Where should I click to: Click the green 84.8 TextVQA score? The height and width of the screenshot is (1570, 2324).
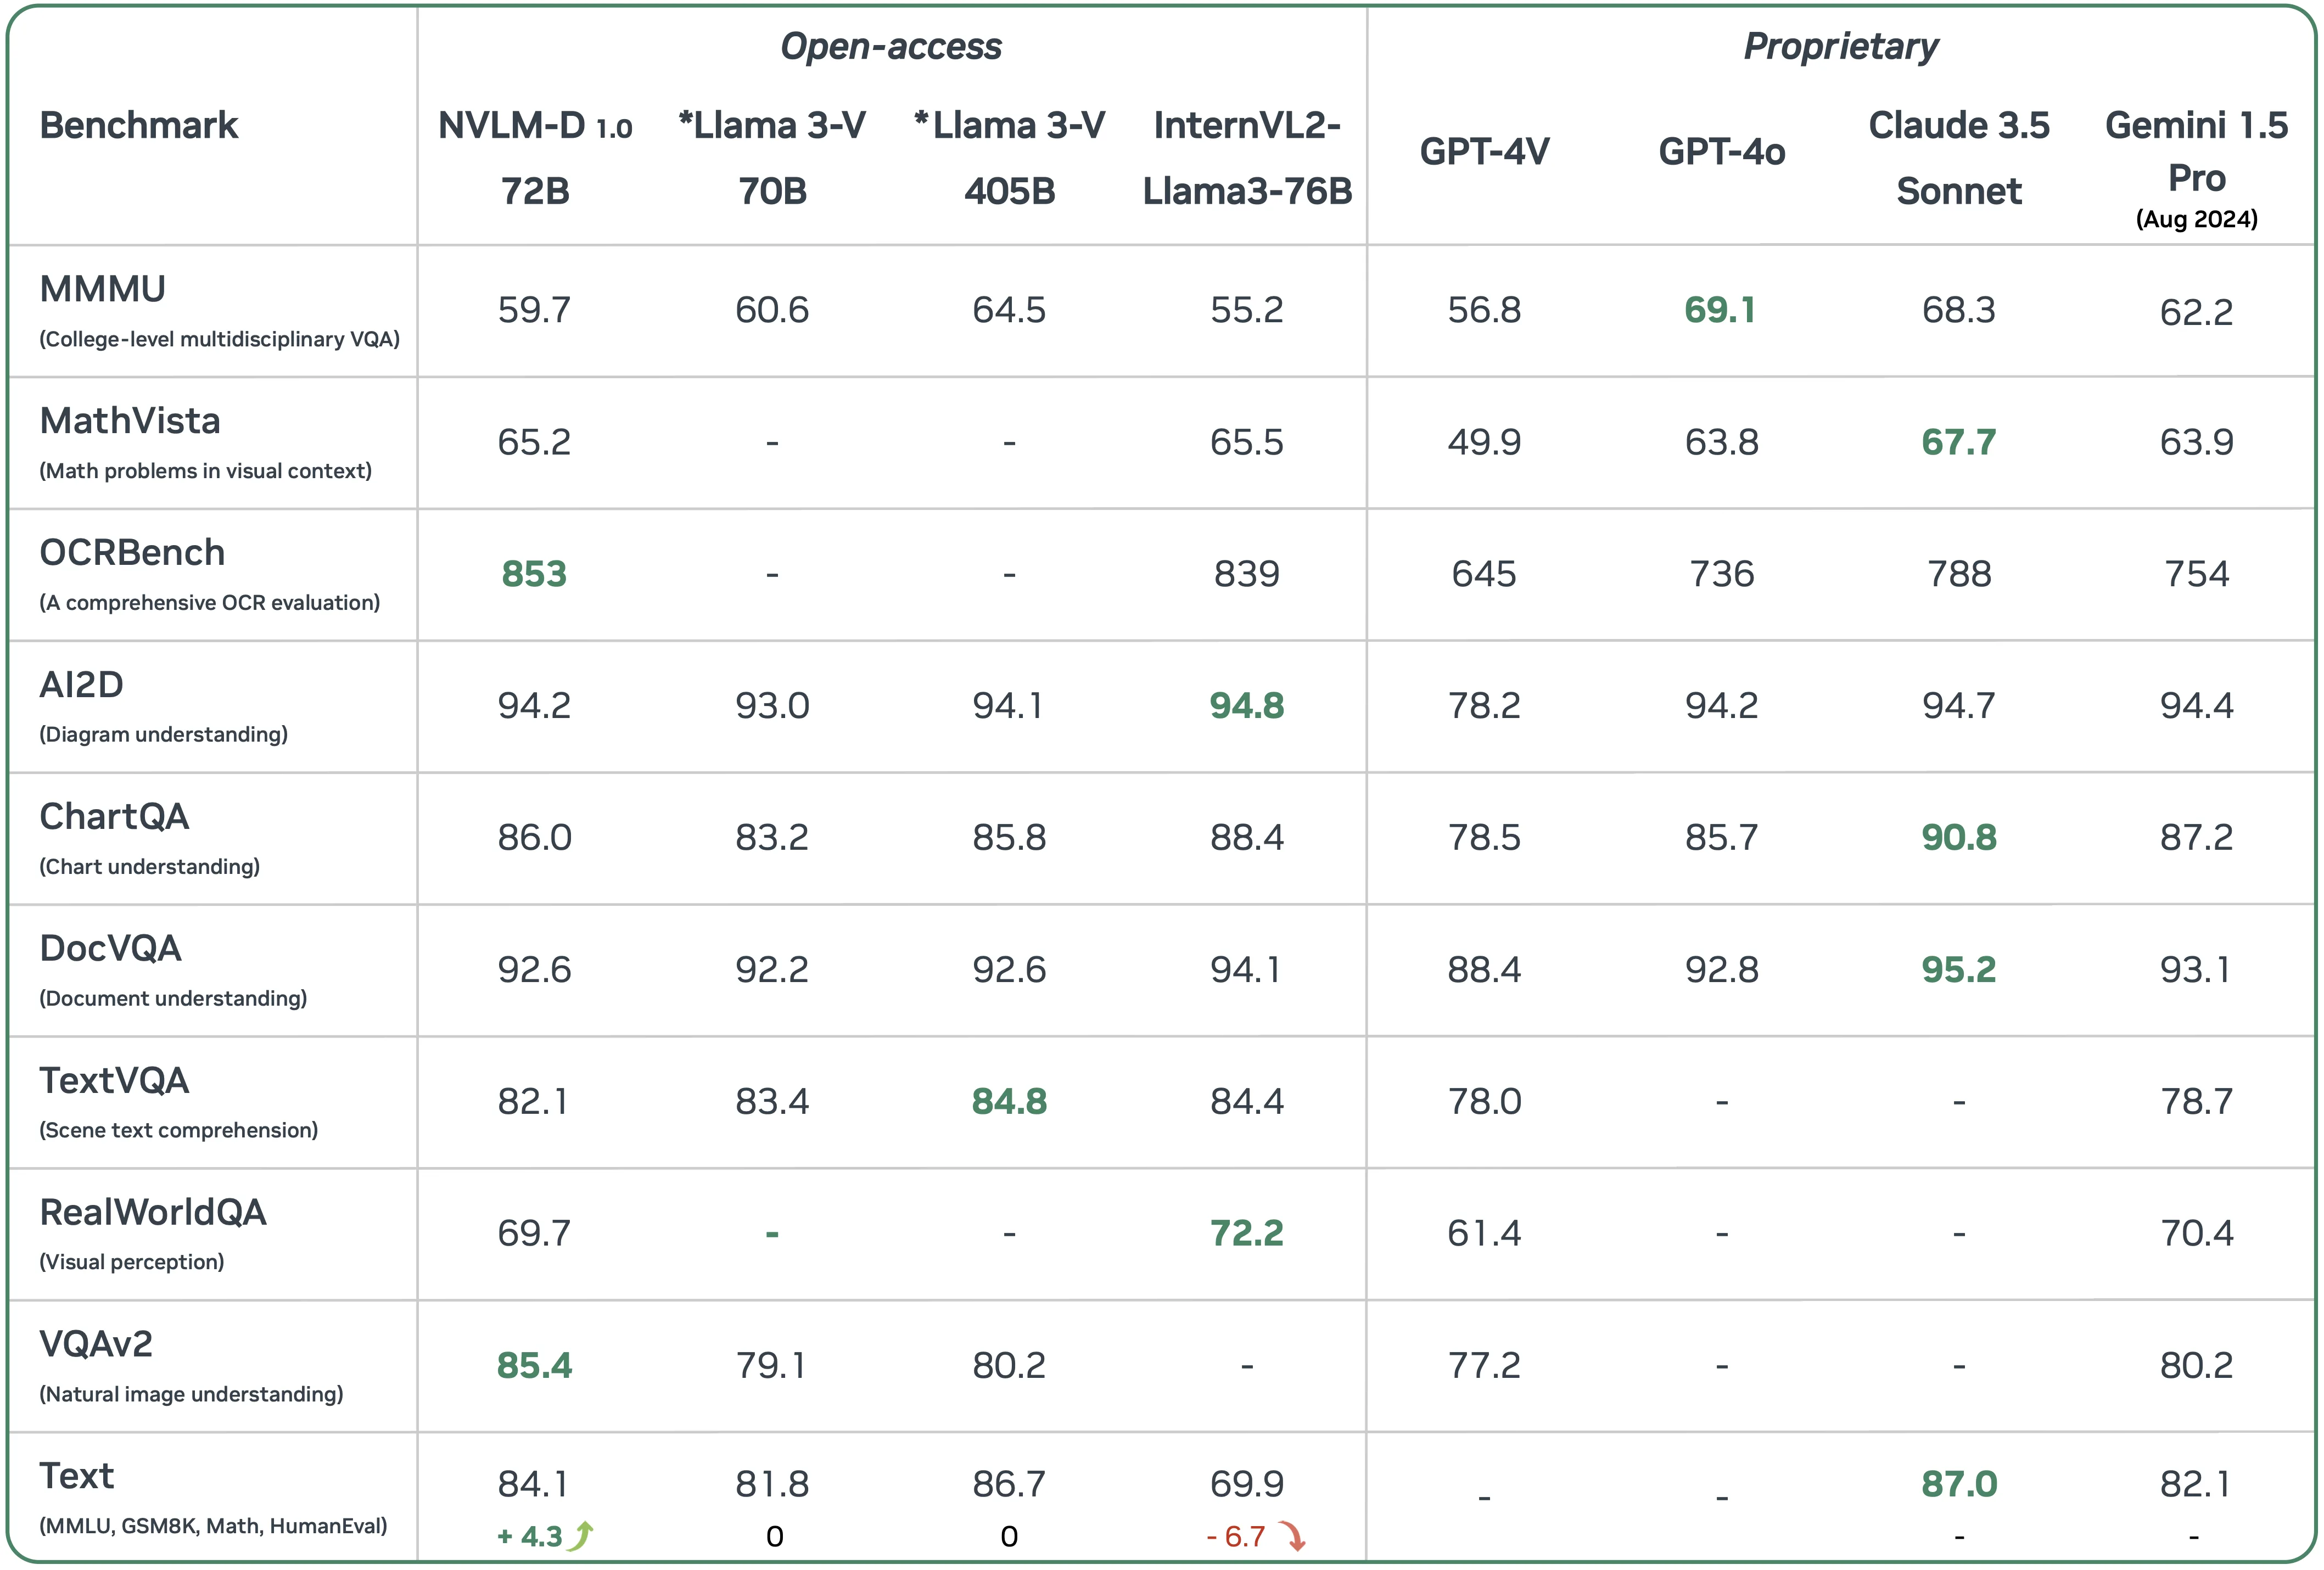(x=1010, y=1102)
